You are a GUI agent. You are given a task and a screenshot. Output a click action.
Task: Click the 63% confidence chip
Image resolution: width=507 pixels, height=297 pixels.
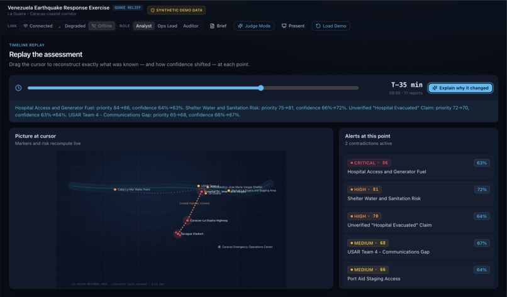[481, 163]
